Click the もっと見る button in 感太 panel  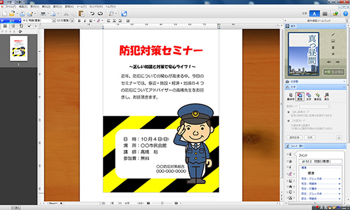[334, 72]
